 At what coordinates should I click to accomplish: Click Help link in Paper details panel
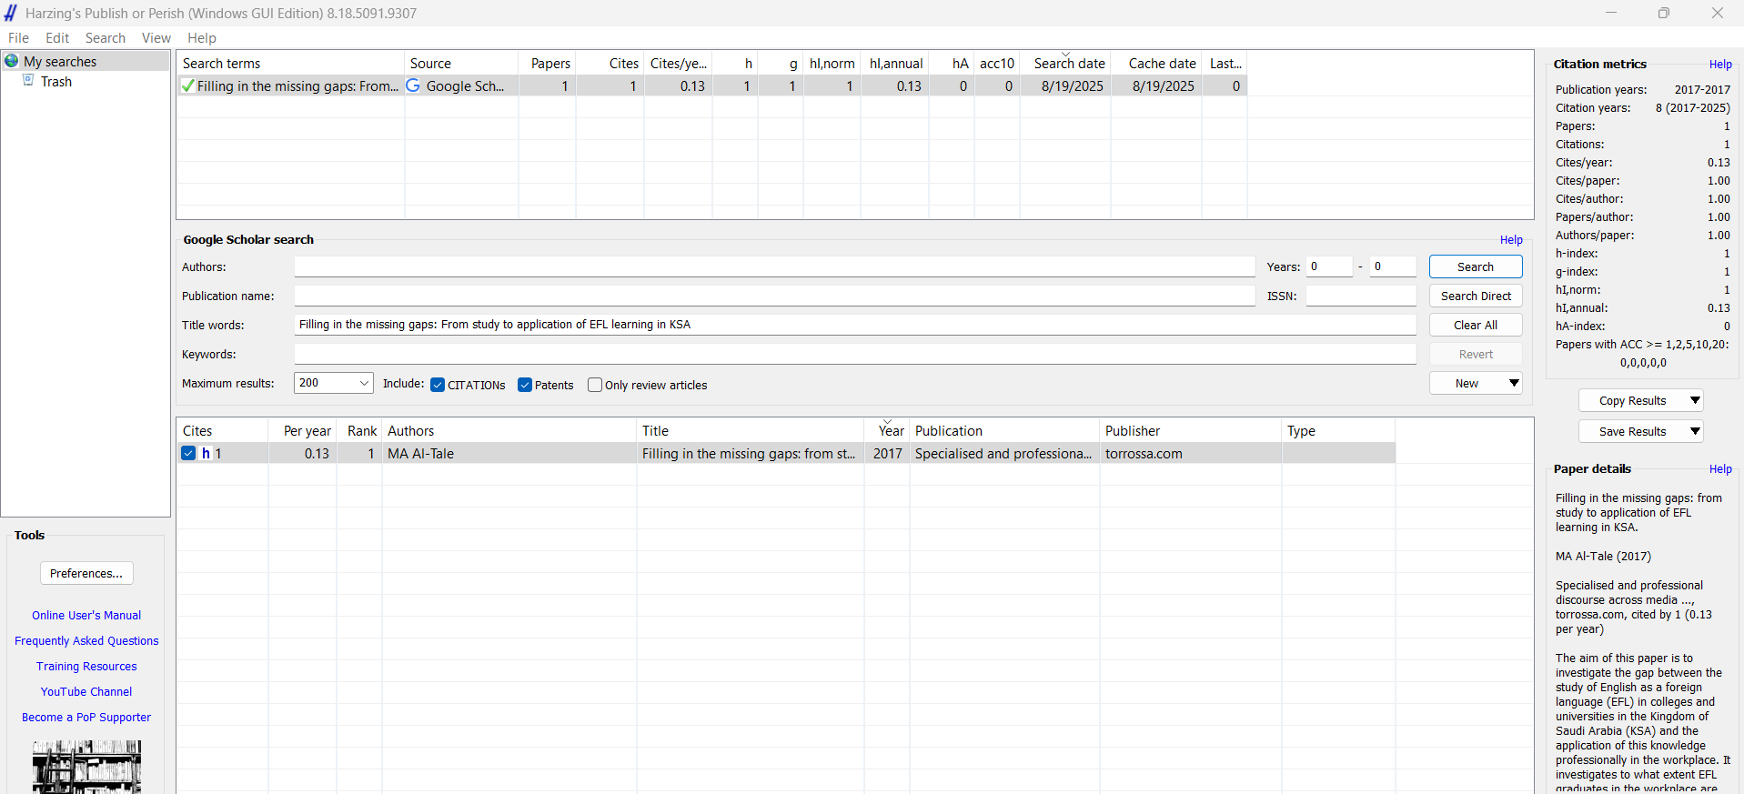pos(1720,468)
